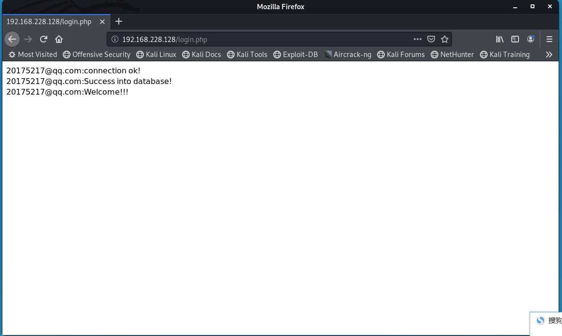The width and height of the screenshot is (562, 336).
Task: Bookmark this page with the star
Action: coord(445,40)
